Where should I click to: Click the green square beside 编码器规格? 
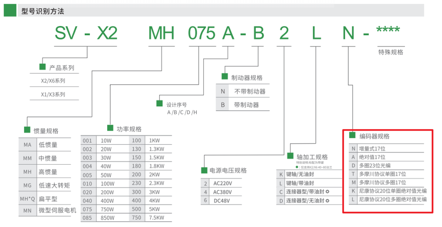(x=352, y=135)
